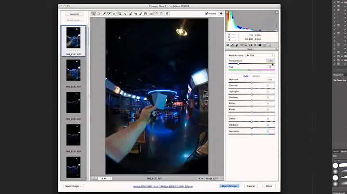
Task: Select the Zoom tool in Camera Raw toolbar
Action: click(x=93, y=13)
